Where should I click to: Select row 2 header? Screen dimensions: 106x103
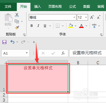4,94
